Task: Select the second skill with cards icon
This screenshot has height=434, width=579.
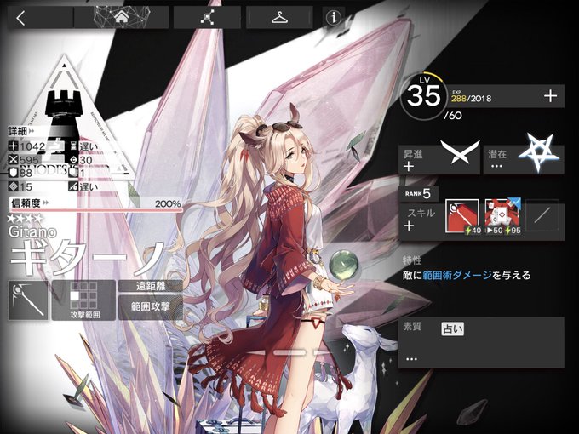Action: [502, 216]
